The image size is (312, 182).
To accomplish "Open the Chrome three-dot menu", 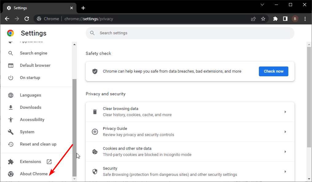I will point(305,19).
